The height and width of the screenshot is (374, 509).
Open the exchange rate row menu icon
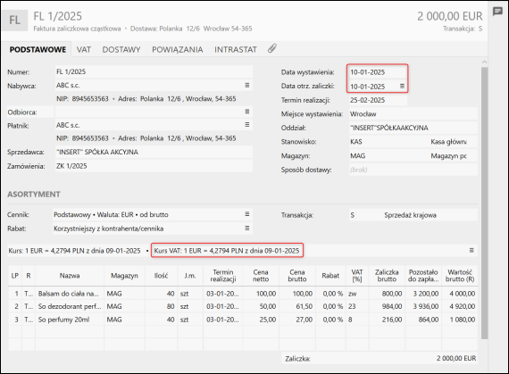pyautogui.click(x=471, y=251)
